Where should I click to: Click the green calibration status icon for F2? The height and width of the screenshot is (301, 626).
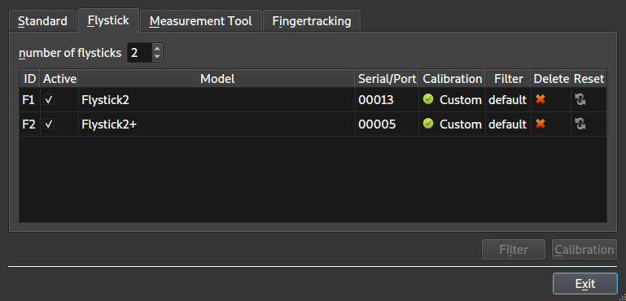(428, 124)
